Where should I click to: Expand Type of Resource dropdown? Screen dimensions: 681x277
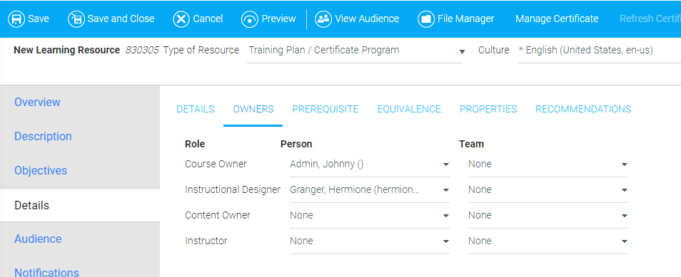click(354, 51)
